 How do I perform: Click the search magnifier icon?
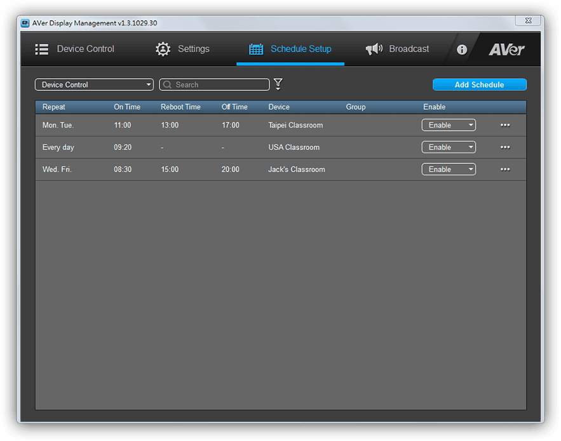pyautogui.click(x=167, y=85)
